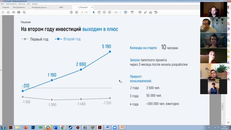
Task: Open the Просмотр menu
Action: (x=22, y=4)
